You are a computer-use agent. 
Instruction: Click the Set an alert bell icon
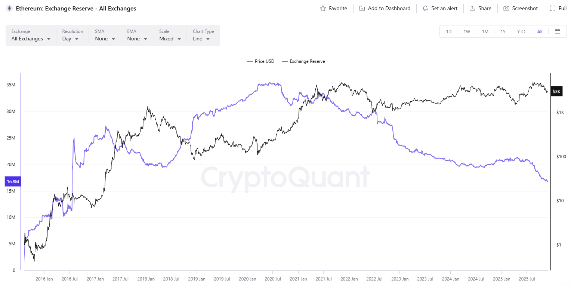425,8
